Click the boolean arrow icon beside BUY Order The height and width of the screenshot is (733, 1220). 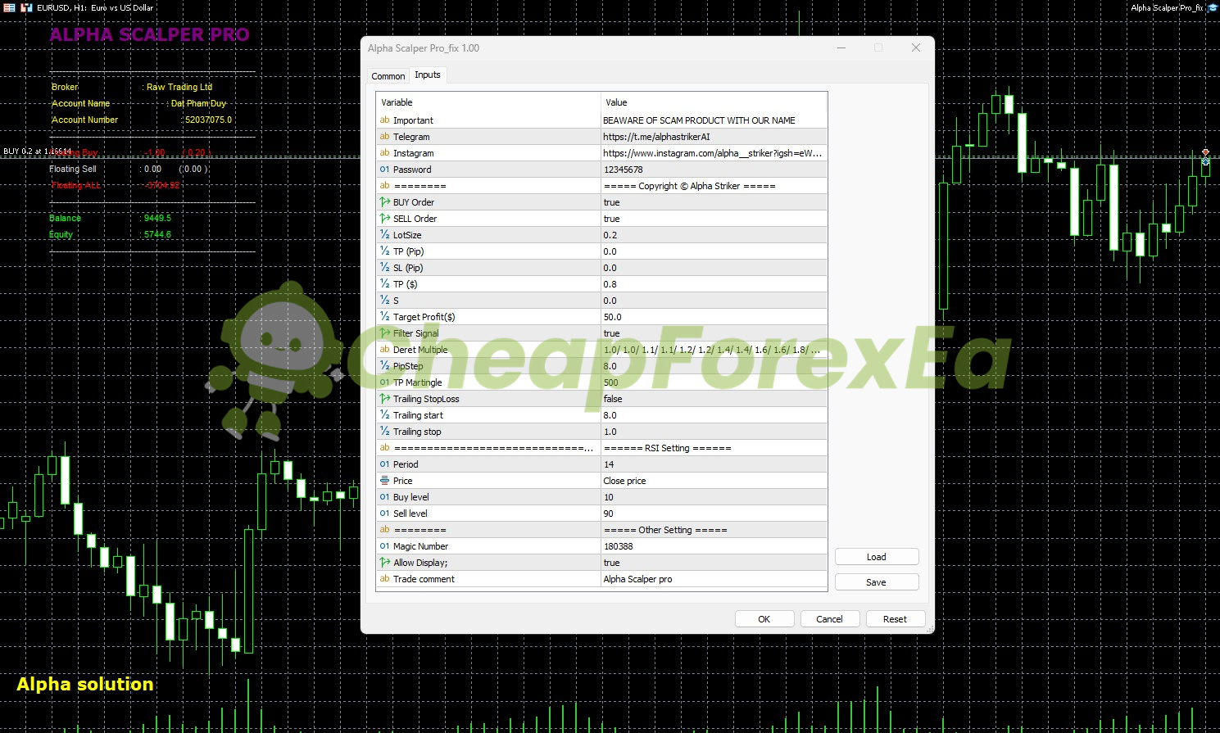coord(384,202)
